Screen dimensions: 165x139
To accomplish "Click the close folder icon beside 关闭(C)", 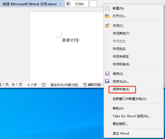I will 107,26.
